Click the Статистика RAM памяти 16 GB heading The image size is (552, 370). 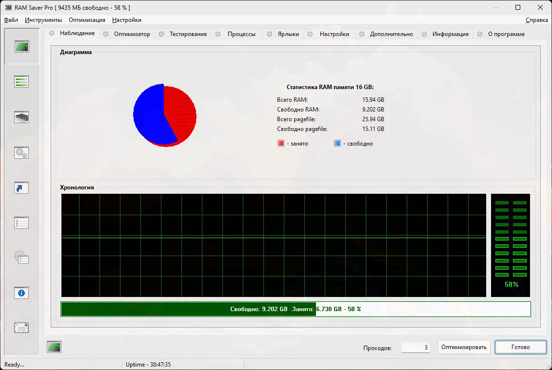point(330,87)
